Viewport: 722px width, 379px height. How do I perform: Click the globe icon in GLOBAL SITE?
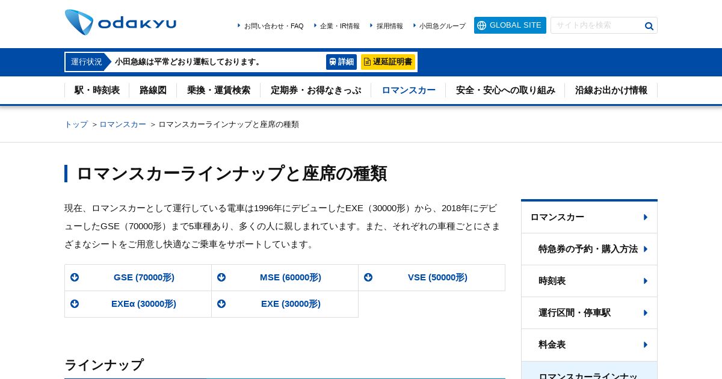coord(481,25)
